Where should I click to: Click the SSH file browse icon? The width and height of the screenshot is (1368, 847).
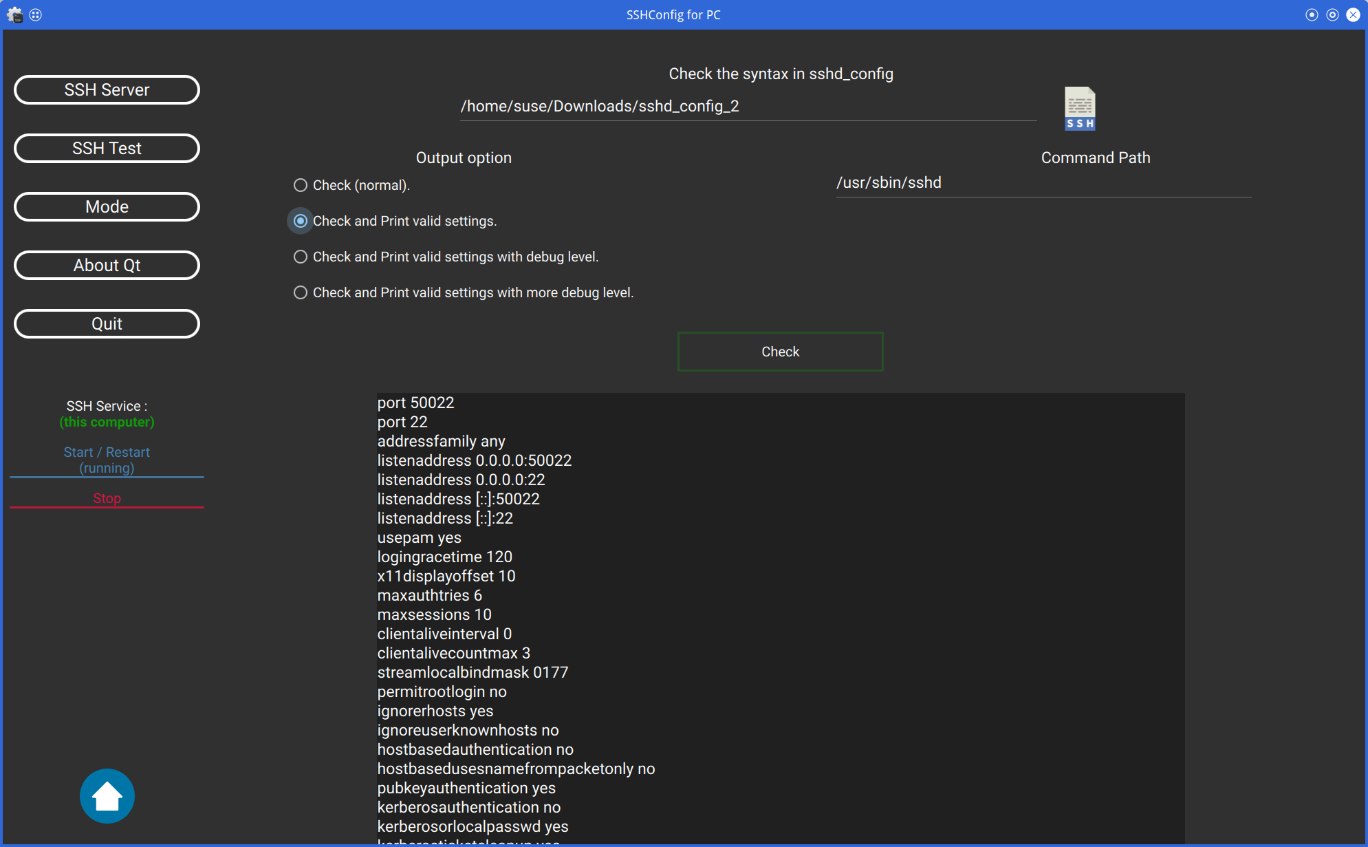pos(1079,108)
